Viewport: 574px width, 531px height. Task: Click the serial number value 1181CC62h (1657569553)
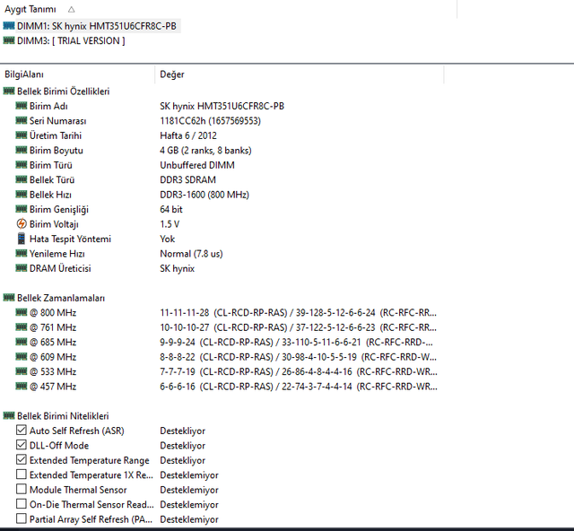[x=210, y=121]
